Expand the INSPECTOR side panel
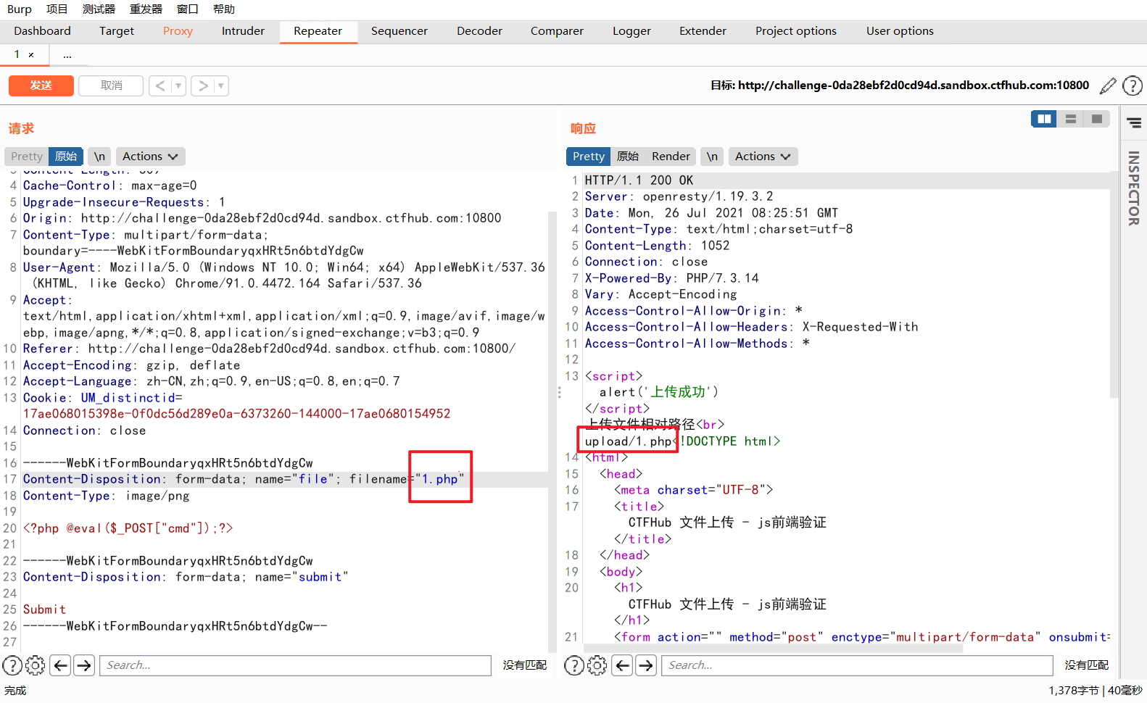The width and height of the screenshot is (1147, 703). [1134, 188]
